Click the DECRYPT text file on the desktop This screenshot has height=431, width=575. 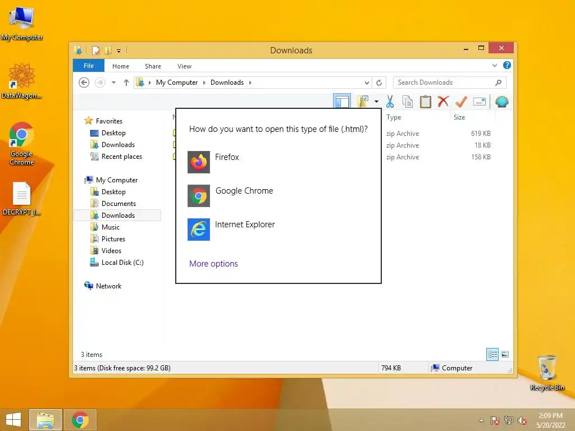(x=22, y=199)
